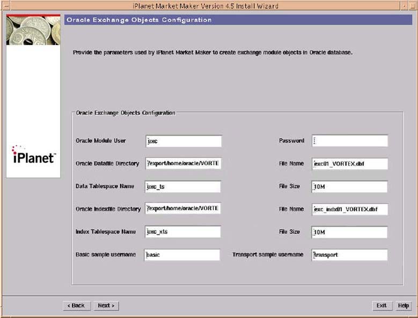Focus the Index Tablespace Name field
Image resolution: width=418 pixels, height=318 pixels.
[183, 232]
